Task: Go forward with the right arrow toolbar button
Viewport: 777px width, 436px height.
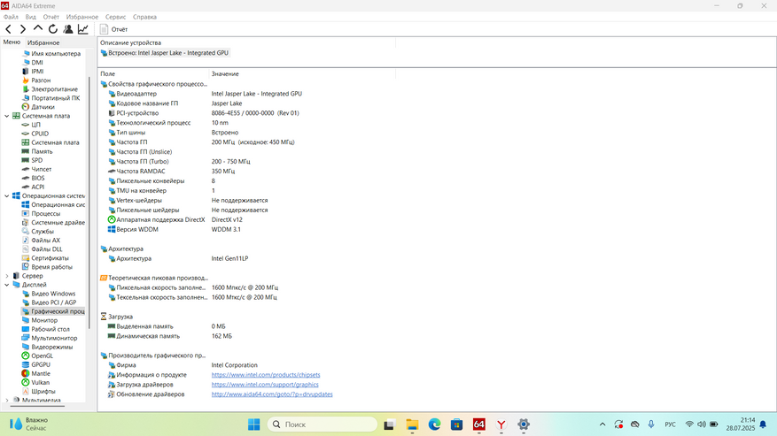Action: click(x=23, y=29)
